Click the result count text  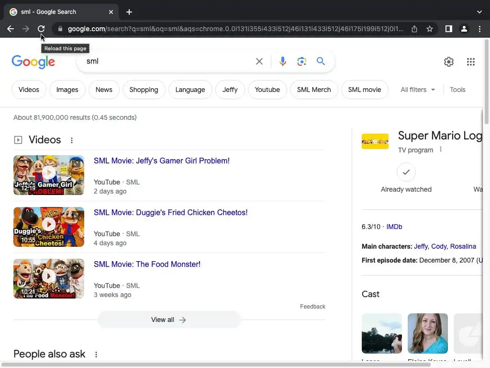[x=75, y=117]
